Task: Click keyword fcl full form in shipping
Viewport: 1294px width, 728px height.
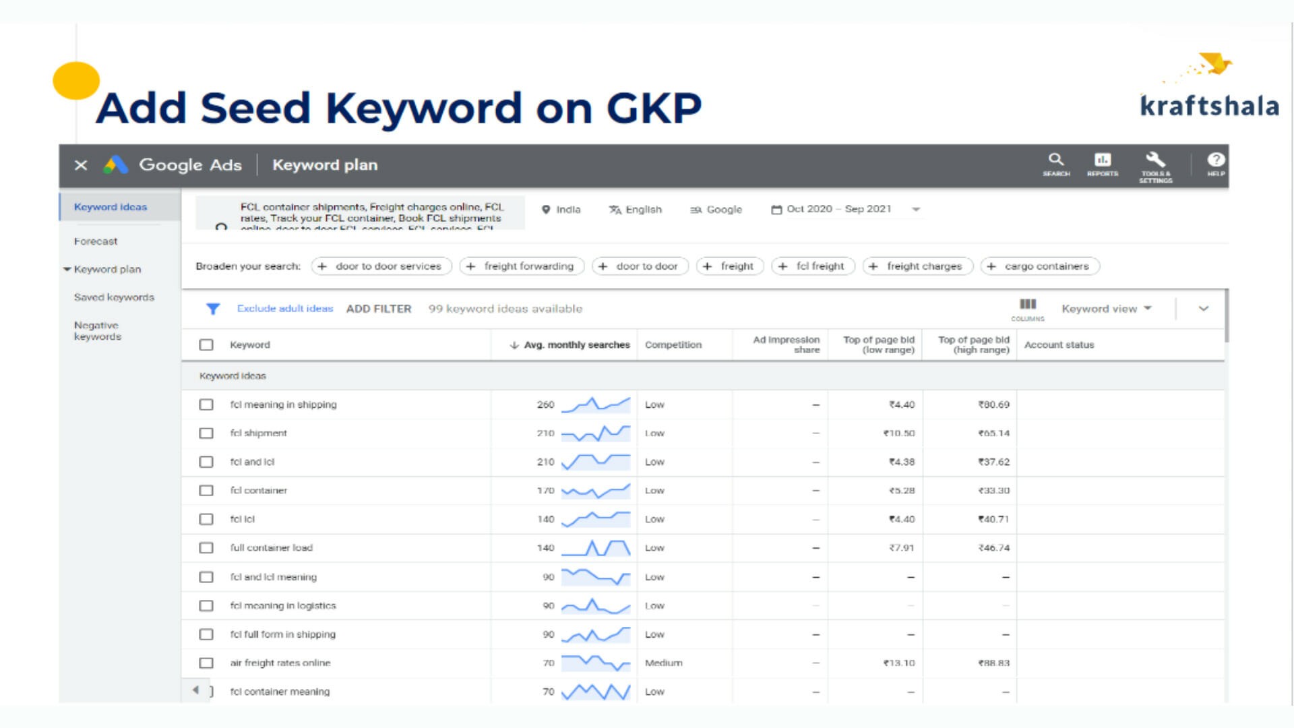Action: click(x=283, y=634)
